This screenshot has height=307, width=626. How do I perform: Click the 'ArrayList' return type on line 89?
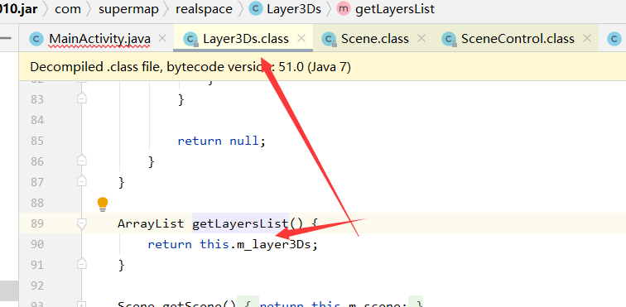point(151,223)
